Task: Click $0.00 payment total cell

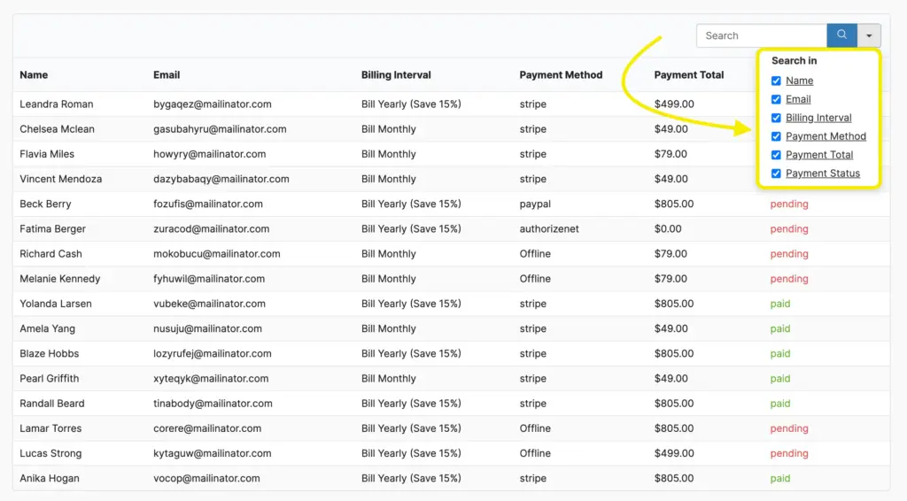Action: point(668,229)
